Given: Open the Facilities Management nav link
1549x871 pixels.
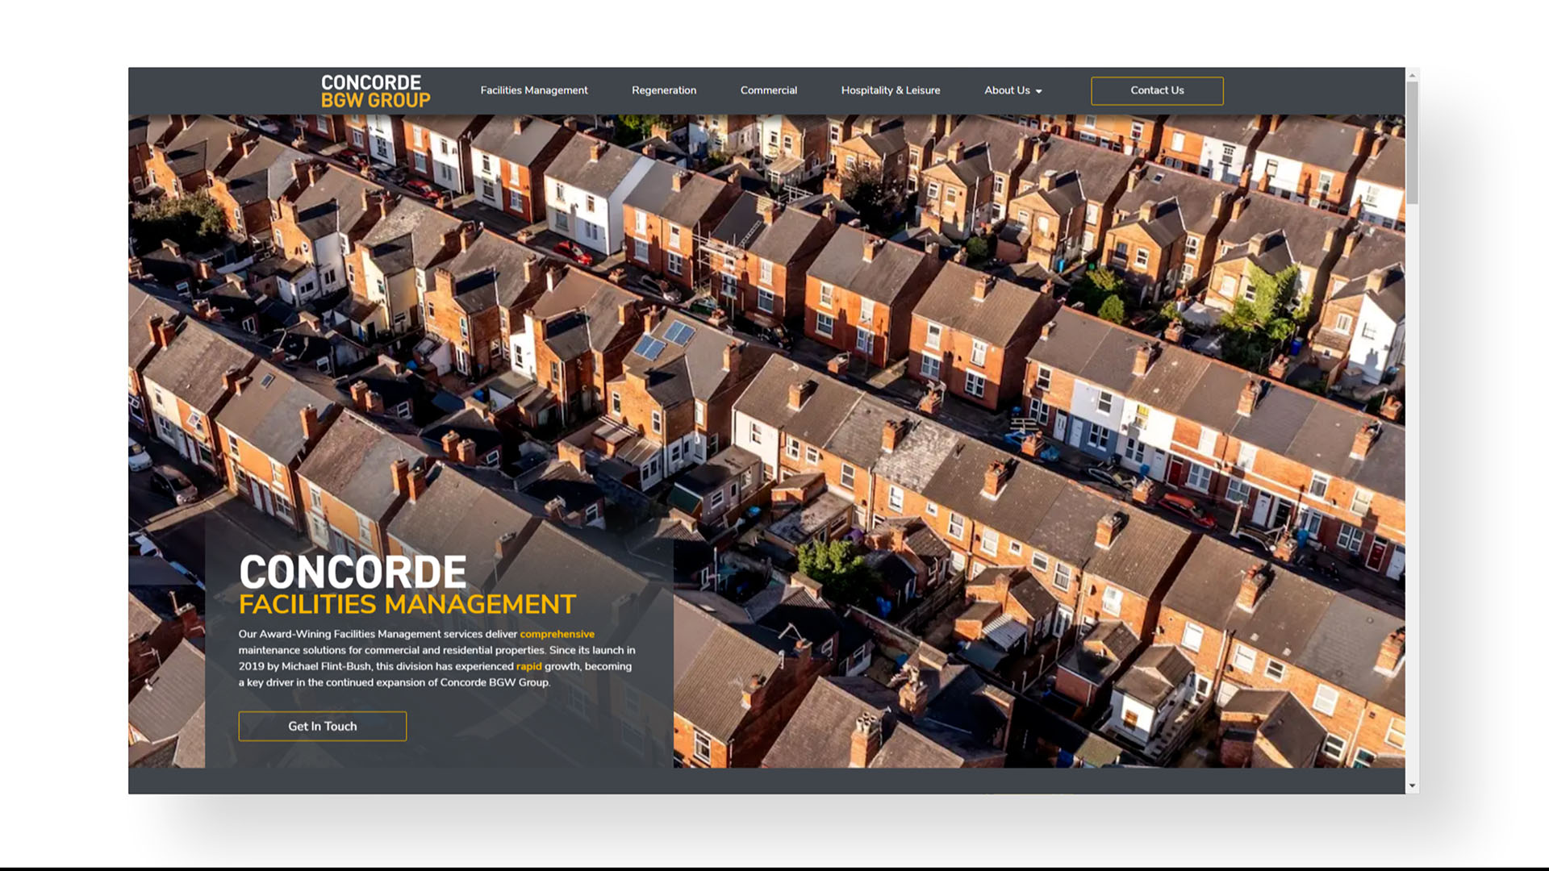Looking at the screenshot, I should tap(533, 90).
